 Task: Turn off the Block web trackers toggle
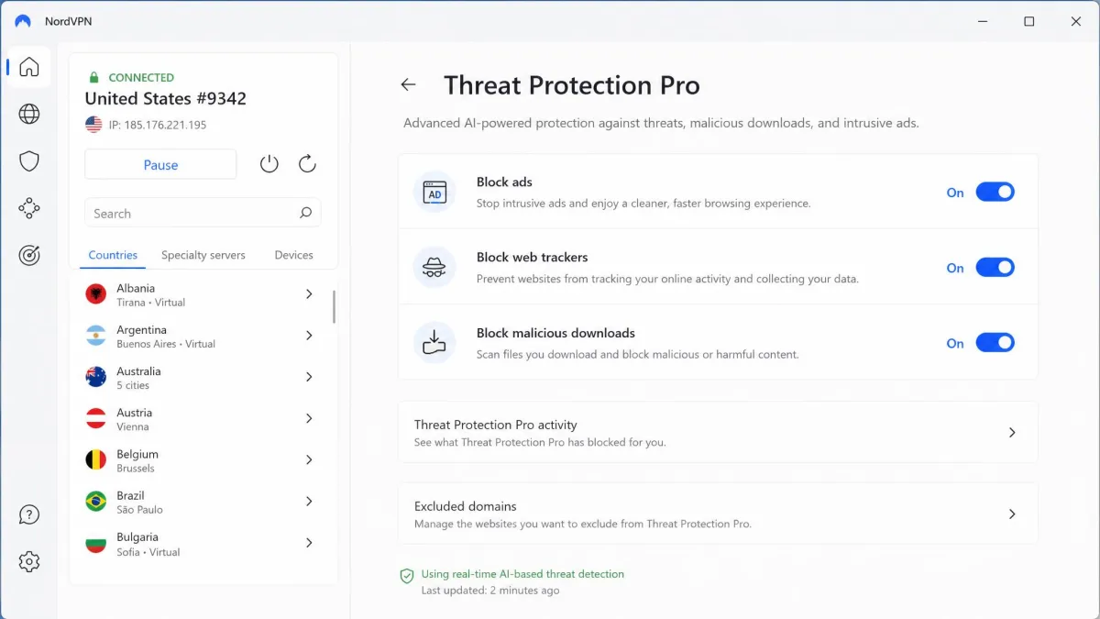pos(995,267)
